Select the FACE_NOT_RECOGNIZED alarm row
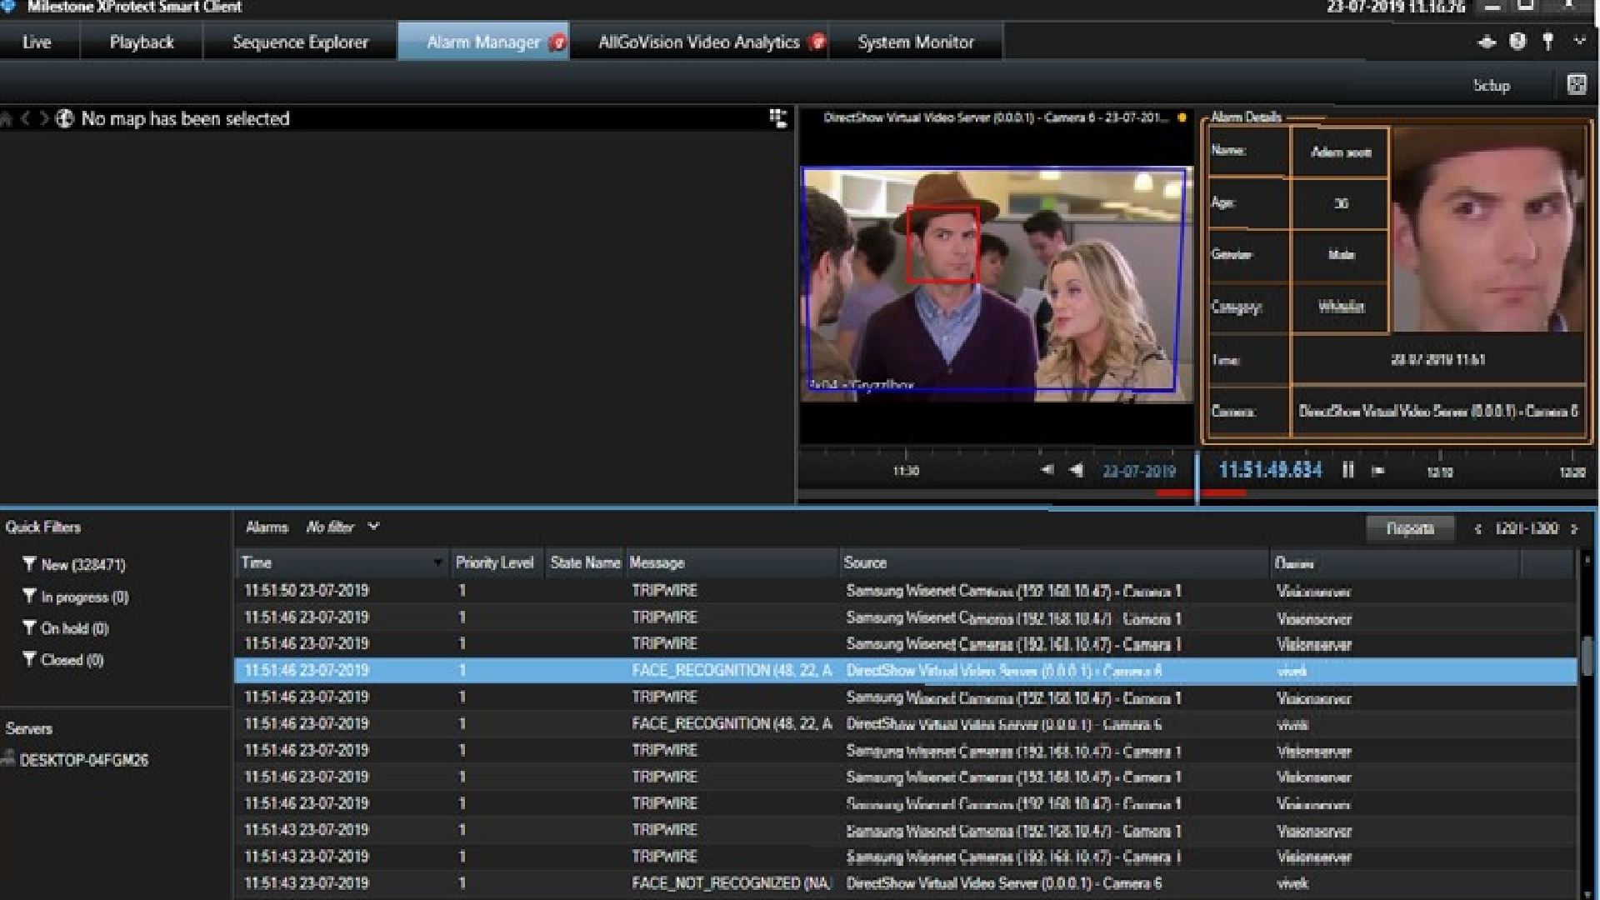 (906, 883)
